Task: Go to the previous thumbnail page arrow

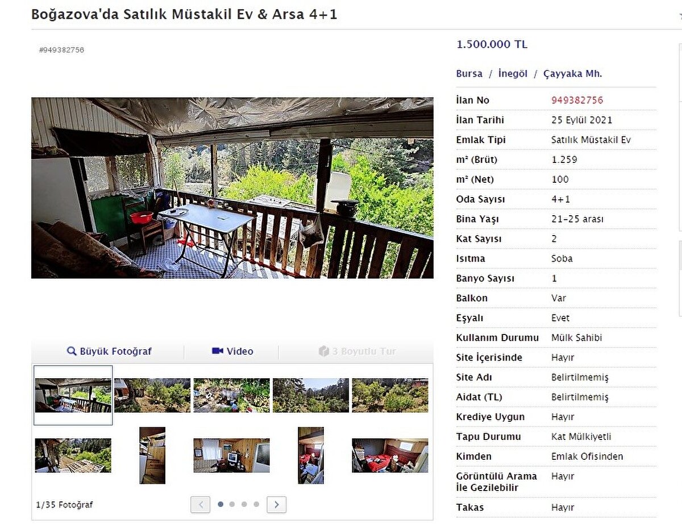Action: click(x=200, y=504)
